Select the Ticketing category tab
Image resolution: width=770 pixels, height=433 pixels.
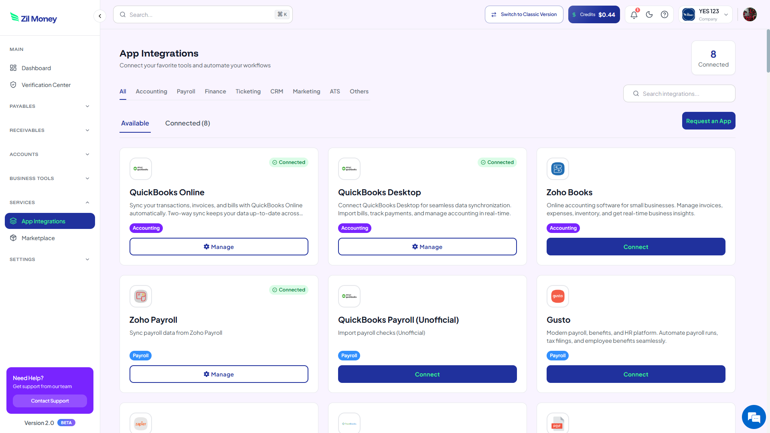[248, 91]
